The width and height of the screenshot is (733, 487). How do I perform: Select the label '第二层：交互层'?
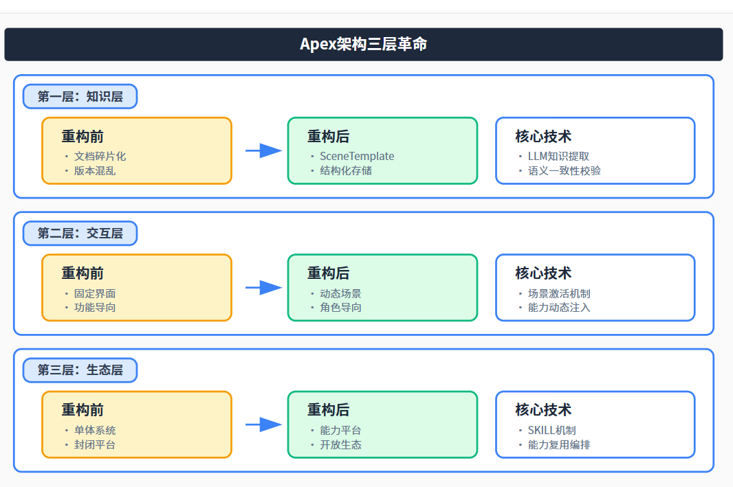click(80, 234)
